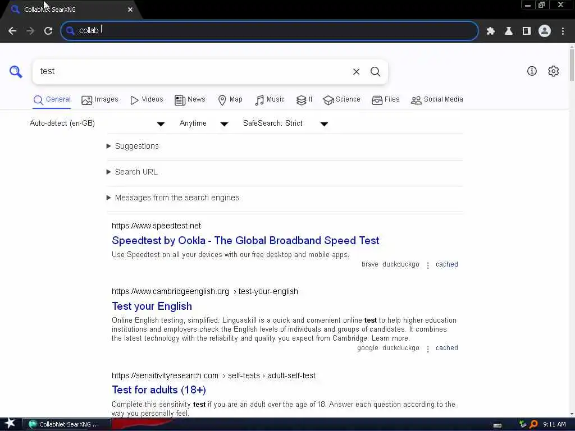Open the About info icon

tap(532, 71)
